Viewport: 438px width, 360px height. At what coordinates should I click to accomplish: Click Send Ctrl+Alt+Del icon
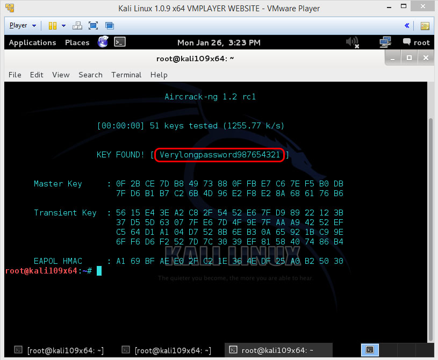[x=77, y=26]
